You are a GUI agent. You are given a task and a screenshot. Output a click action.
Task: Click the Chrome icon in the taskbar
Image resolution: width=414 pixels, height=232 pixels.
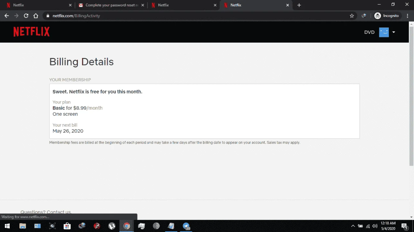[x=127, y=226]
